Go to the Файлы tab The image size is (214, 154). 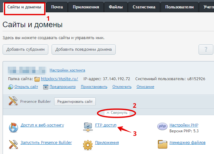(x=116, y=7)
